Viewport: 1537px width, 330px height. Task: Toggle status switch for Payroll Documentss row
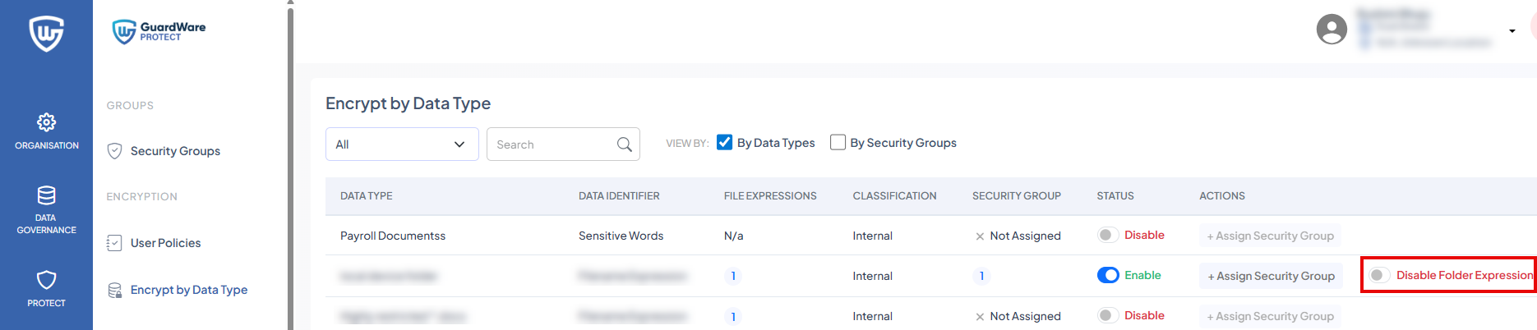(1107, 236)
